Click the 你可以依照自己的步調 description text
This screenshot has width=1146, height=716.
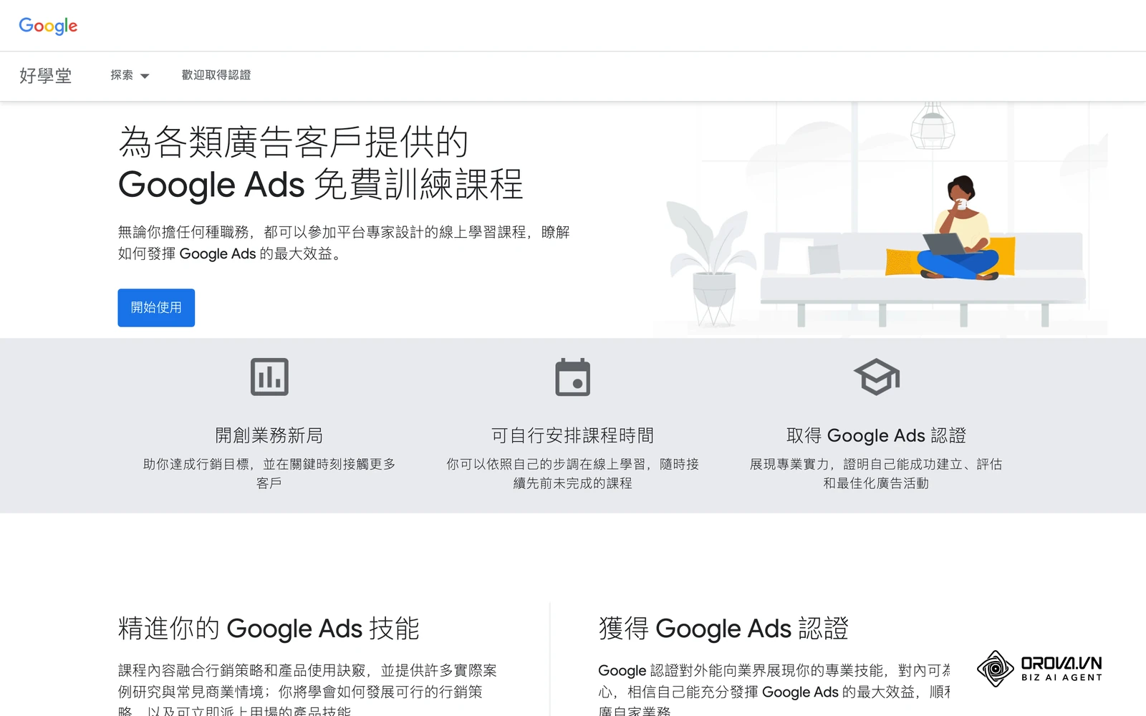[x=573, y=473]
